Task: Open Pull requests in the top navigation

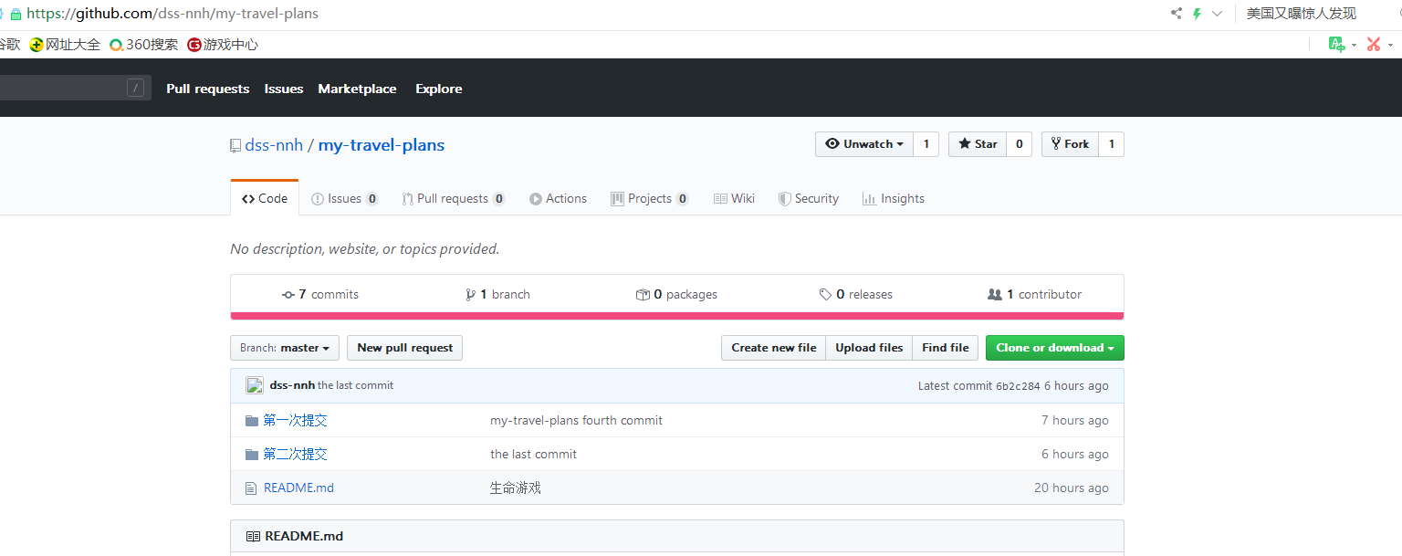Action: tap(207, 89)
